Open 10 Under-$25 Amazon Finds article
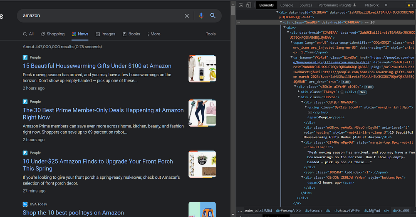The image size is (416, 217). pyautogui.click(x=98, y=165)
